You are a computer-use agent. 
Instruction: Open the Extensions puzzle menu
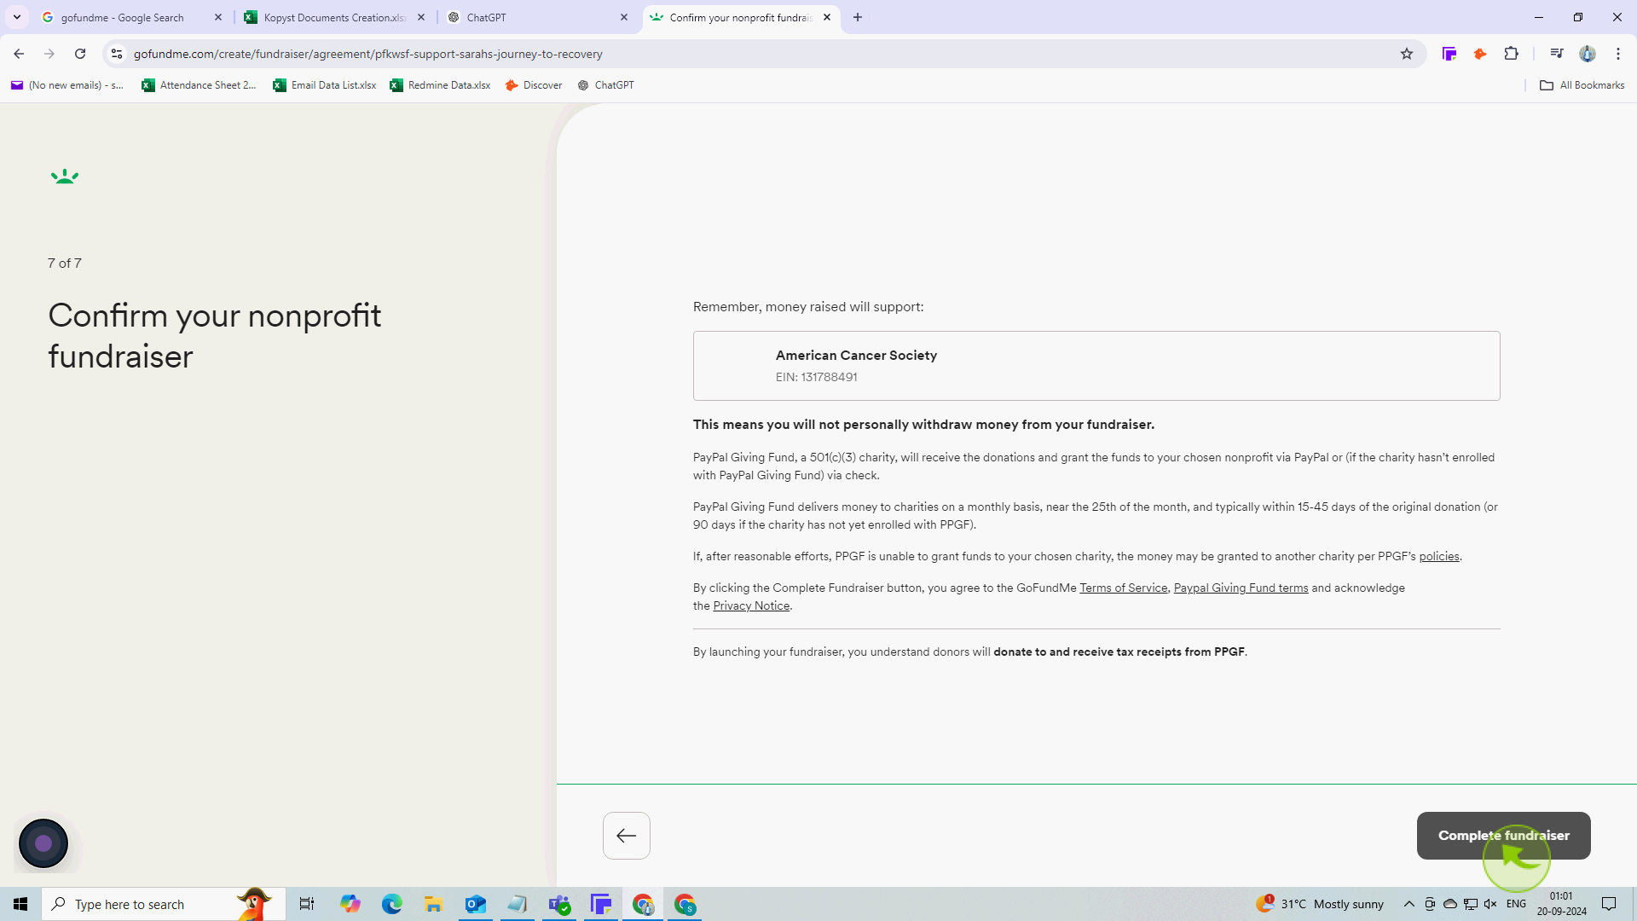click(1512, 54)
